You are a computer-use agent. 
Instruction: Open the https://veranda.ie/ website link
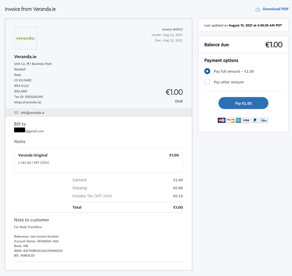tap(28, 102)
